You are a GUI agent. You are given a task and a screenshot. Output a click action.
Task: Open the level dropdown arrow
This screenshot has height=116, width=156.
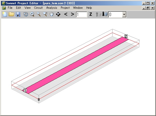[124, 14]
